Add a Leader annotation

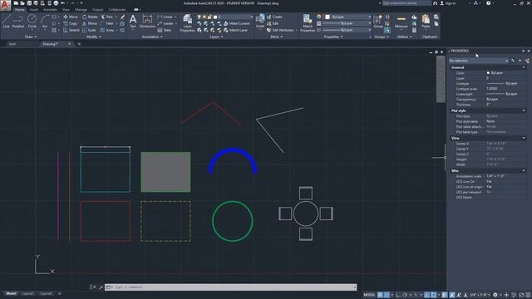click(165, 23)
